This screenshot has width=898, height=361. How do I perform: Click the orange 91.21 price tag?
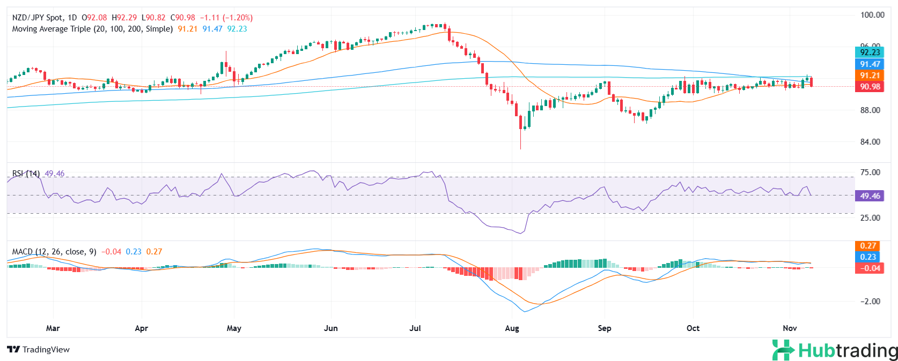coord(870,76)
